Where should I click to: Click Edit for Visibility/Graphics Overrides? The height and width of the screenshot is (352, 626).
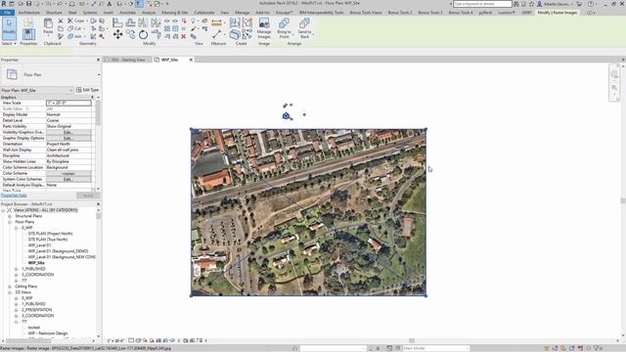pos(68,132)
